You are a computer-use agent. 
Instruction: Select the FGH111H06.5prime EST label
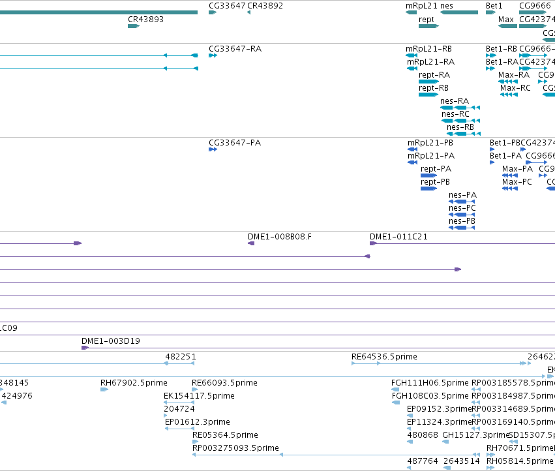coord(430,383)
